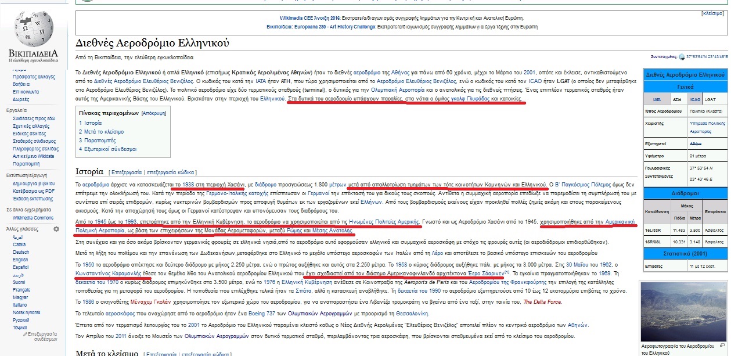Click Κατέβασμα ως PDF
The image size is (731, 356).
[x=34, y=190]
